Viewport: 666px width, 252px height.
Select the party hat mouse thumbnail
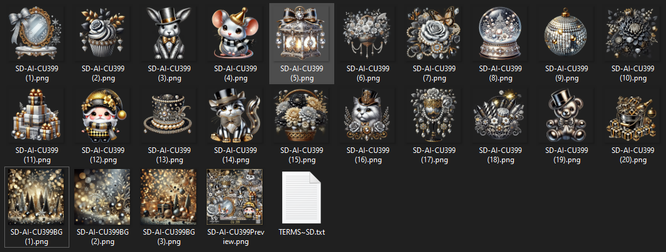[x=235, y=33]
